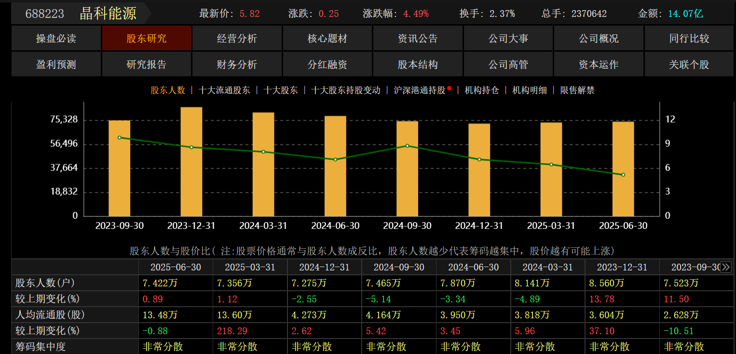736x354 pixels.
Task: View 公司大事 page
Action: tap(508, 39)
